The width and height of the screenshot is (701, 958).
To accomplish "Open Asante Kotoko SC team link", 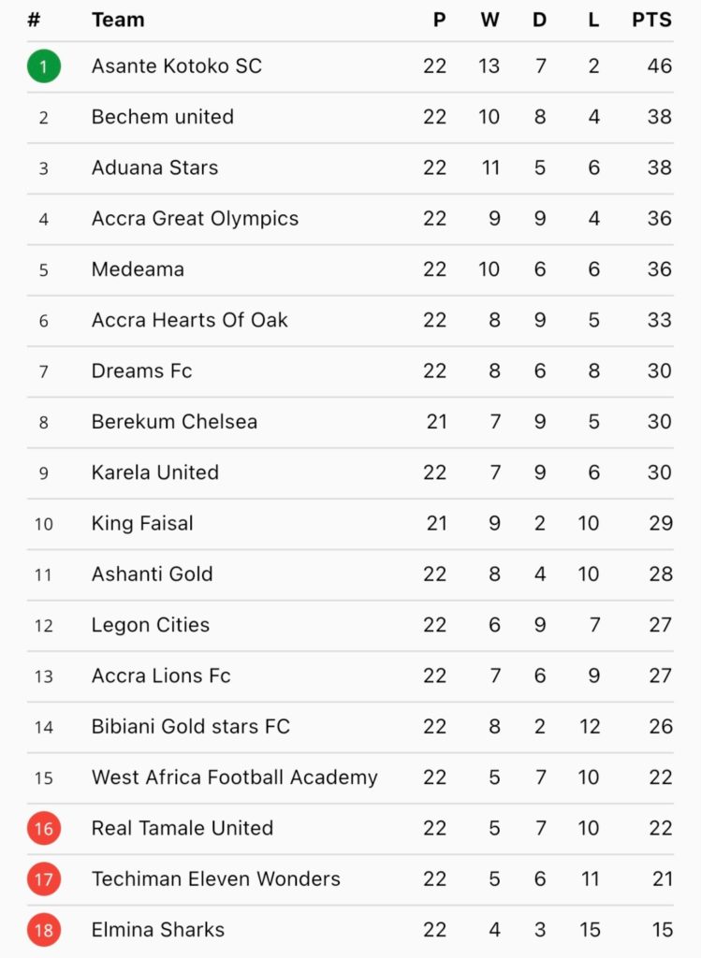I will [176, 66].
